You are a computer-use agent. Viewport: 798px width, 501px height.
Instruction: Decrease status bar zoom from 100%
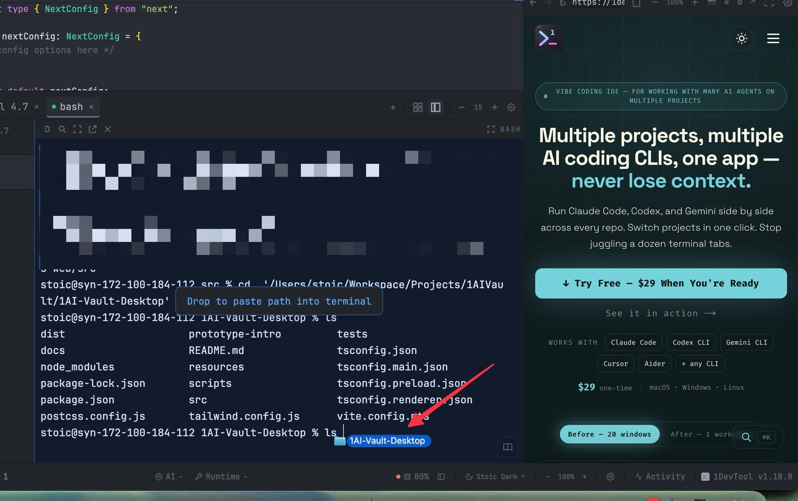click(x=548, y=477)
